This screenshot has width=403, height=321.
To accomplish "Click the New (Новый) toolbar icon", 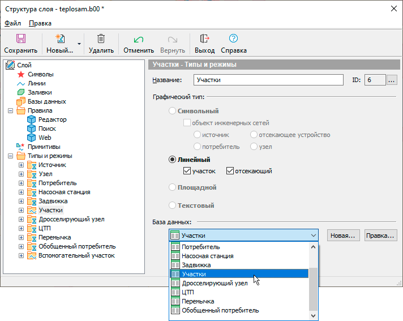I will point(59,39).
